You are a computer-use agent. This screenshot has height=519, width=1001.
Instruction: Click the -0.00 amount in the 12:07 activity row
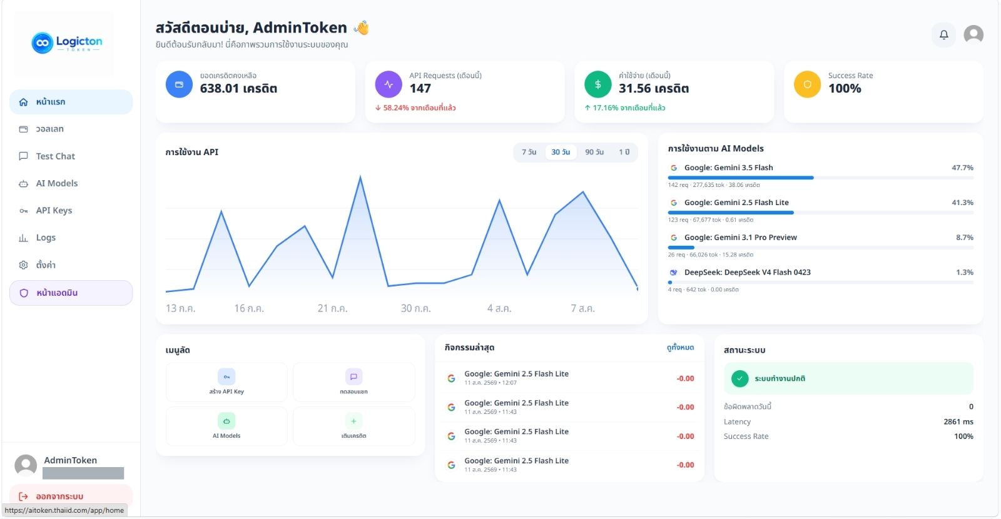click(685, 378)
